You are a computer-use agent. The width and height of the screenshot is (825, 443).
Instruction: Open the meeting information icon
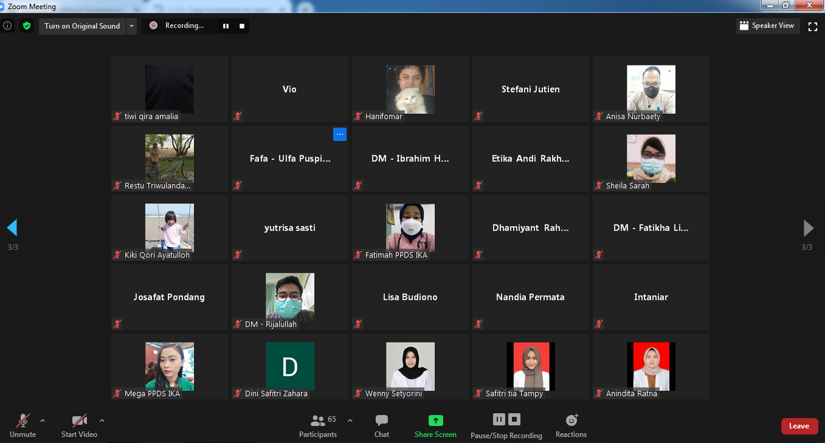pyautogui.click(x=7, y=26)
